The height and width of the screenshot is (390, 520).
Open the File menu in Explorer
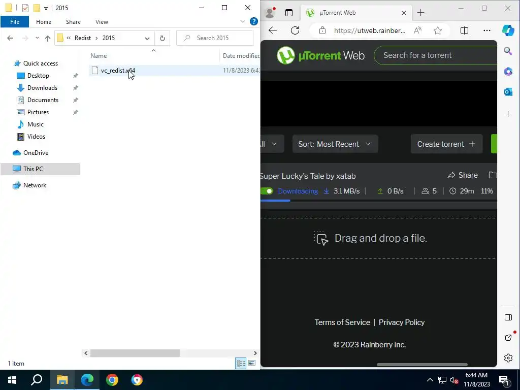(x=15, y=22)
